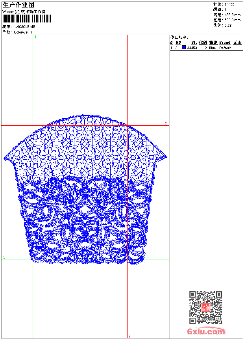
Task: Click the 6xiu.com watermark logo
Action: click(206, 332)
